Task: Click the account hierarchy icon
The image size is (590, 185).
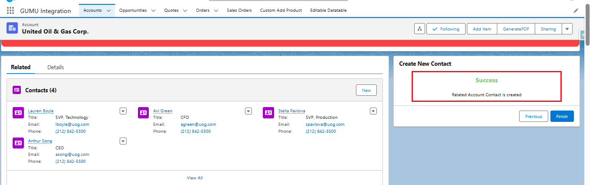Action: coord(419,29)
